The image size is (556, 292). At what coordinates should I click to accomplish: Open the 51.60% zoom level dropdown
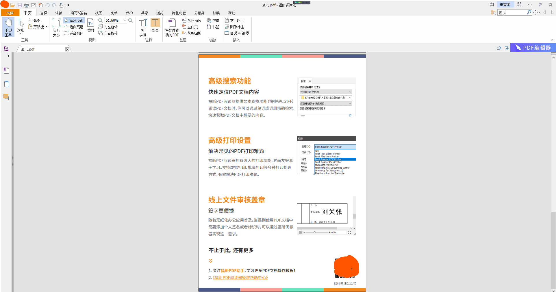pos(125,21)
